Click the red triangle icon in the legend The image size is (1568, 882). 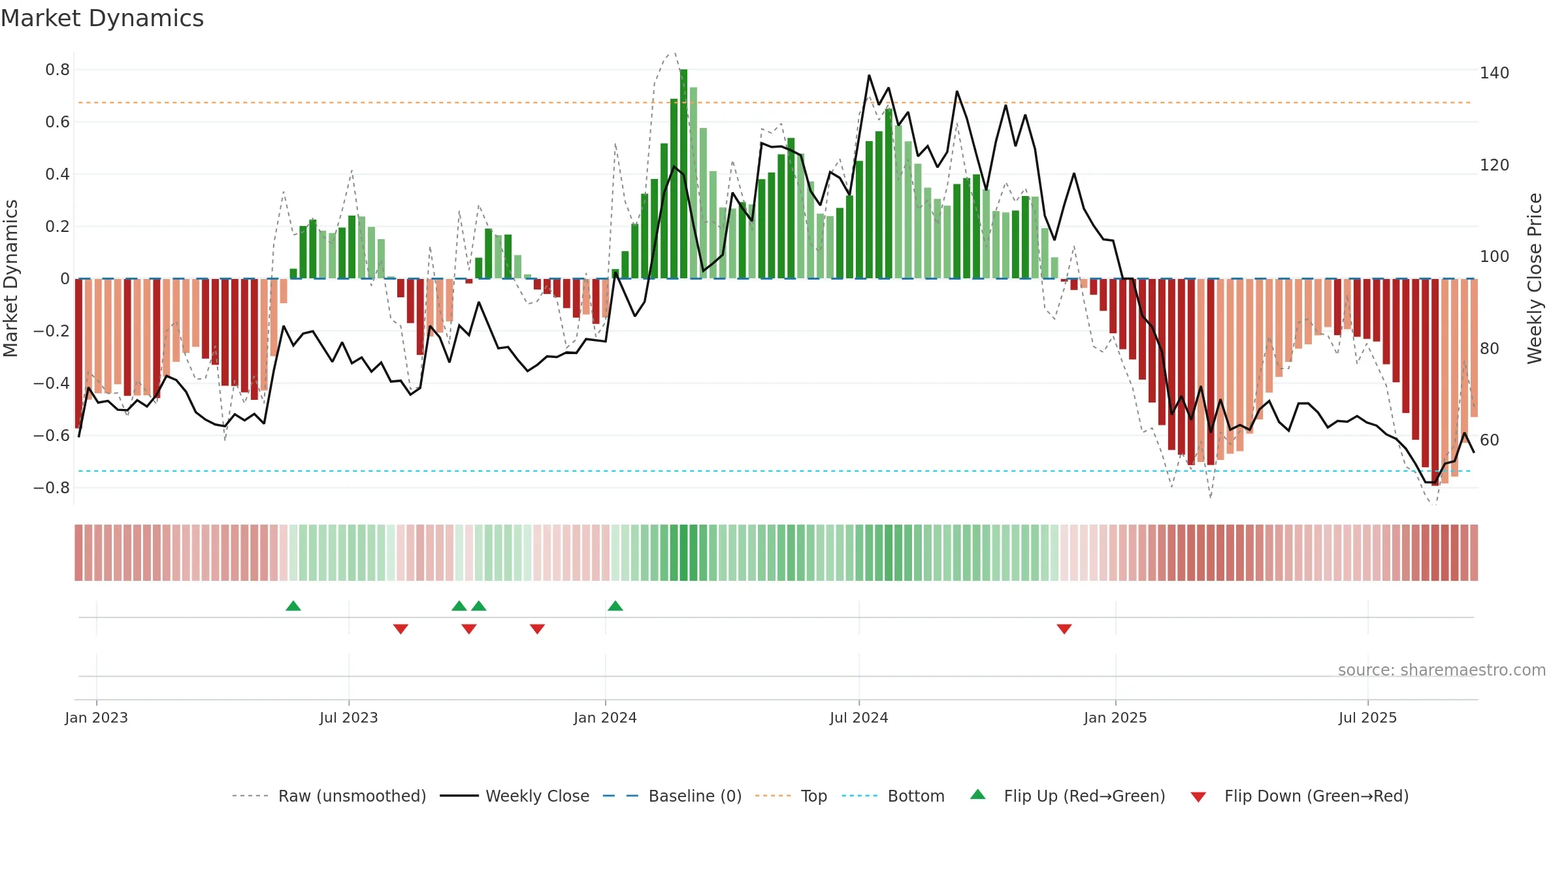point(1198,797)
